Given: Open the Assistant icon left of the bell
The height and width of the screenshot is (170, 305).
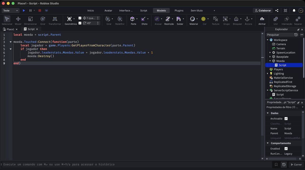Looking at the screenshot, I should (285, 11).
